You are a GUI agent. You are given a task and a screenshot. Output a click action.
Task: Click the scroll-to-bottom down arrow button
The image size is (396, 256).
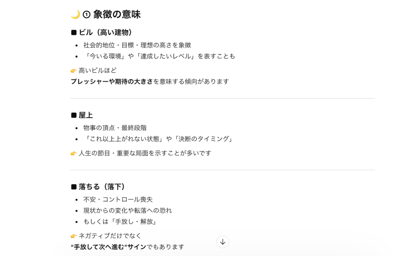point(223,242)
